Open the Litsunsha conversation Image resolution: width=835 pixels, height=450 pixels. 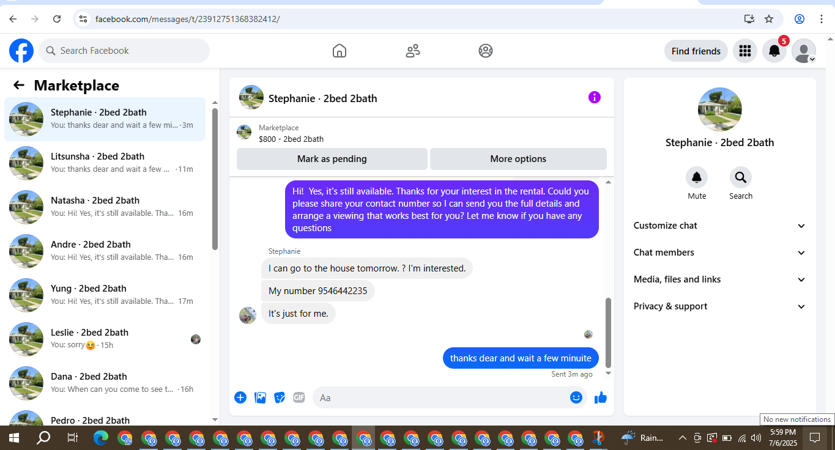[x=105, y=163]
